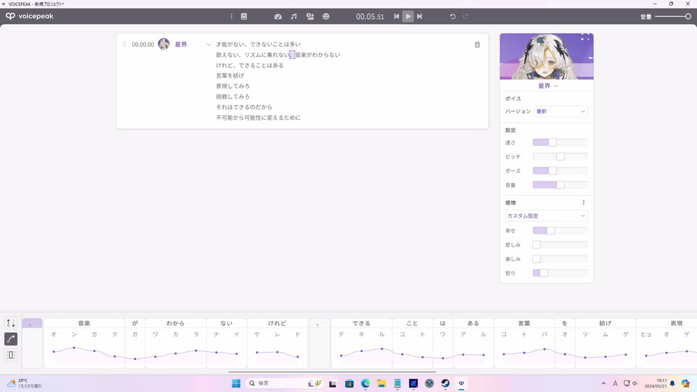Viewport: 697px width, 392px height.
Task: Select the 音楽 word segment in pitch editor
Action: coord(84,324)
